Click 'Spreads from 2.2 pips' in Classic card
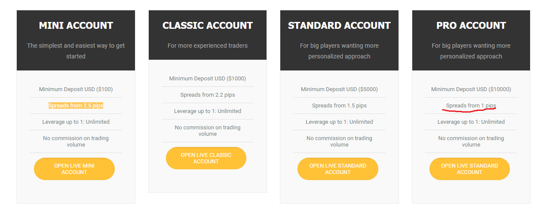 (208, 95)
